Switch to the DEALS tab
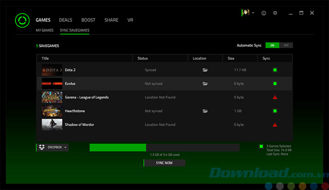329x190 pixels. [65, 20]
